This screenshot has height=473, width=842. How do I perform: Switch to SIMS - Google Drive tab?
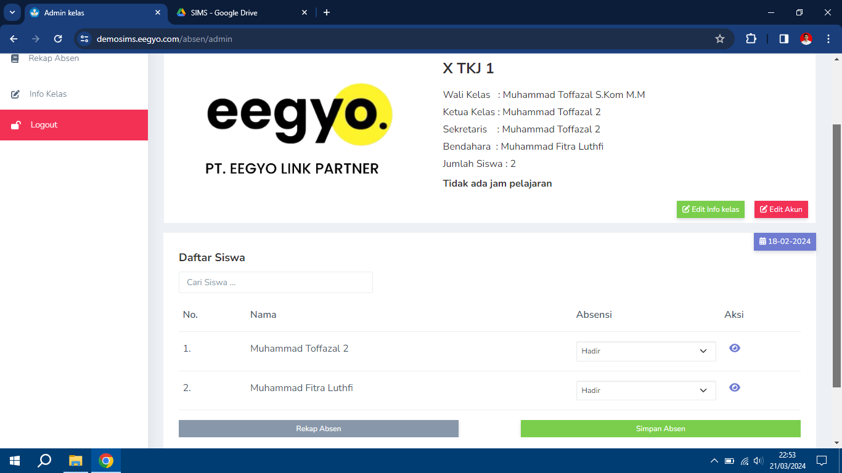[x=240, y=12]
